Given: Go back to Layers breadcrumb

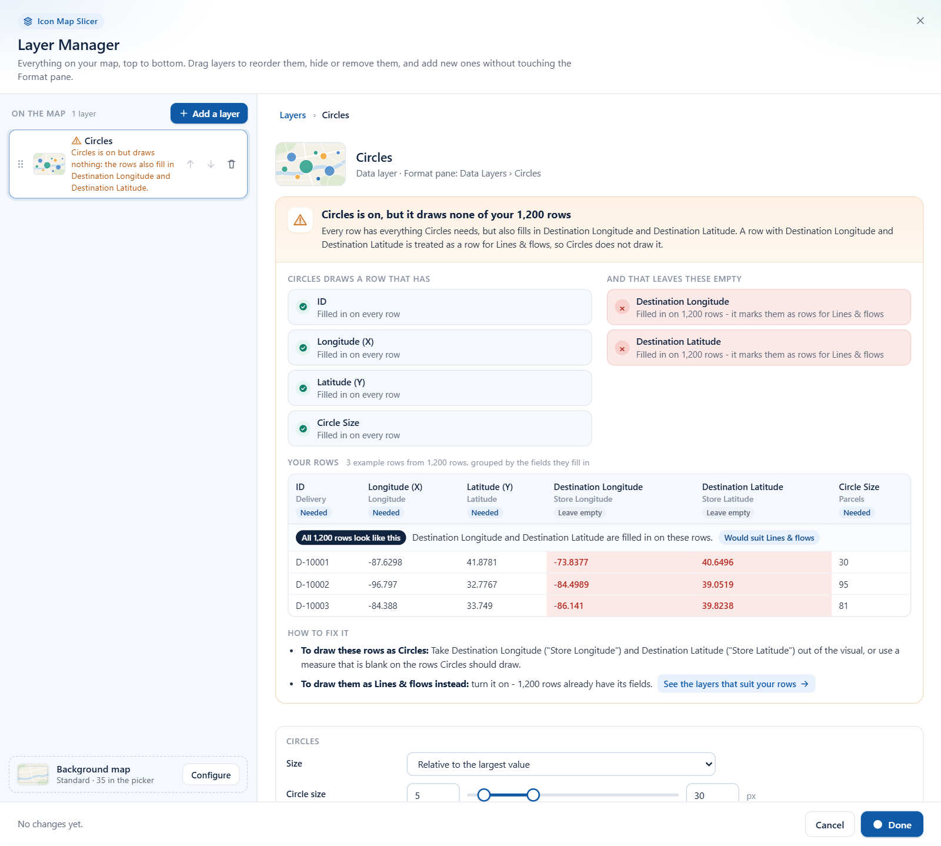Looking at the screenshot, I should pyautogui.click(x=292, y=115).
